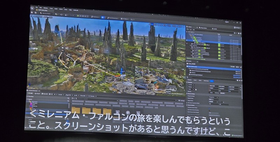This screenshot has width=280, height=142.
Task: Open the Edit menu
Action: 41,8
